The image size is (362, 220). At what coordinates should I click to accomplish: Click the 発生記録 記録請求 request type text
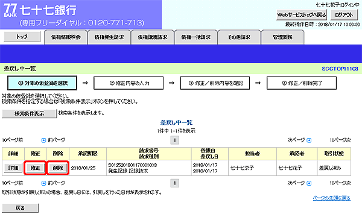[x=128, y=171]
